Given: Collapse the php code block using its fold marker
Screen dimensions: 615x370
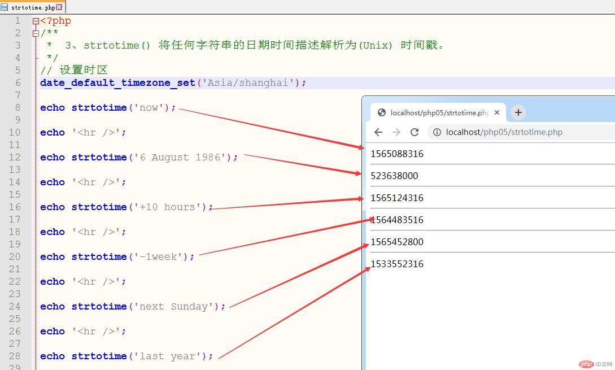Looking at the screenshot, I should click(35, 20).
